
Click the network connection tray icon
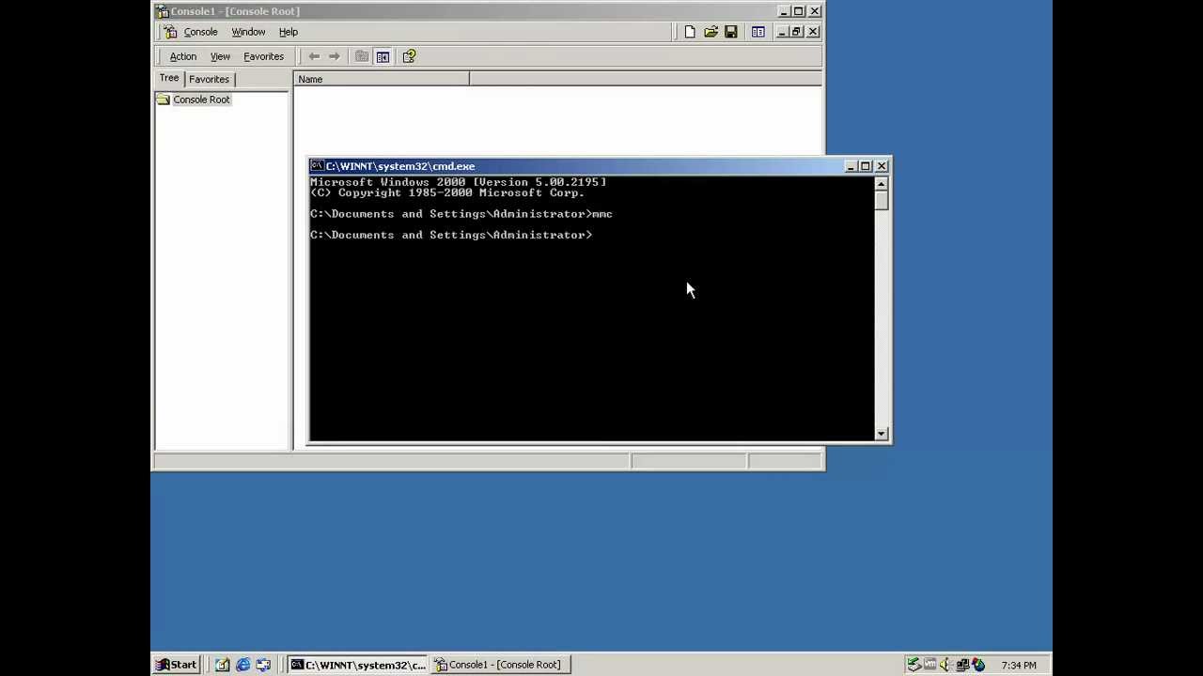point(961,665)
